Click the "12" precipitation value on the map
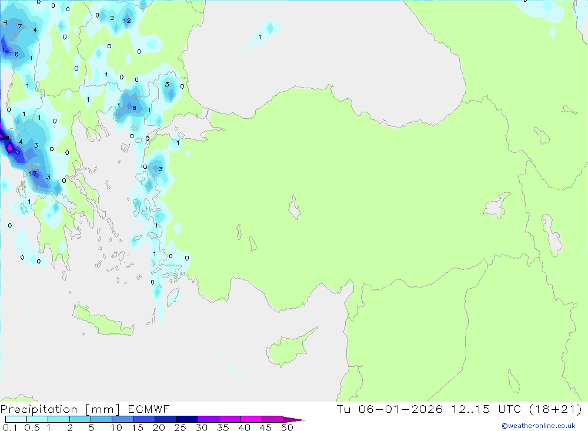588x431 pixels. coord(127,21)
